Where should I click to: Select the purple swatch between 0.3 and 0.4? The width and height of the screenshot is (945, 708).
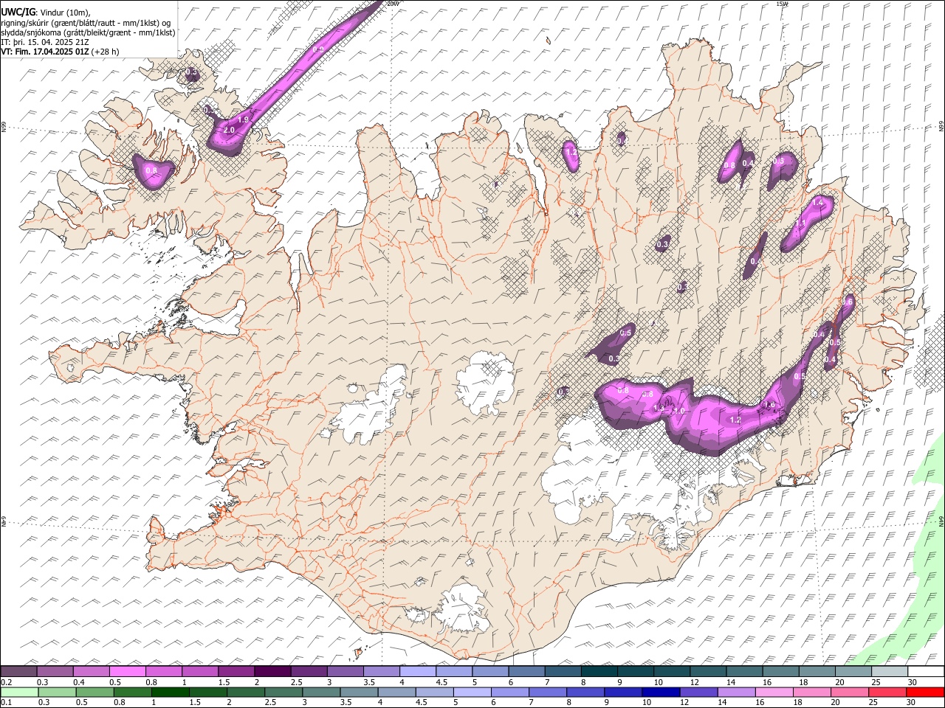(x=55, y=671)
